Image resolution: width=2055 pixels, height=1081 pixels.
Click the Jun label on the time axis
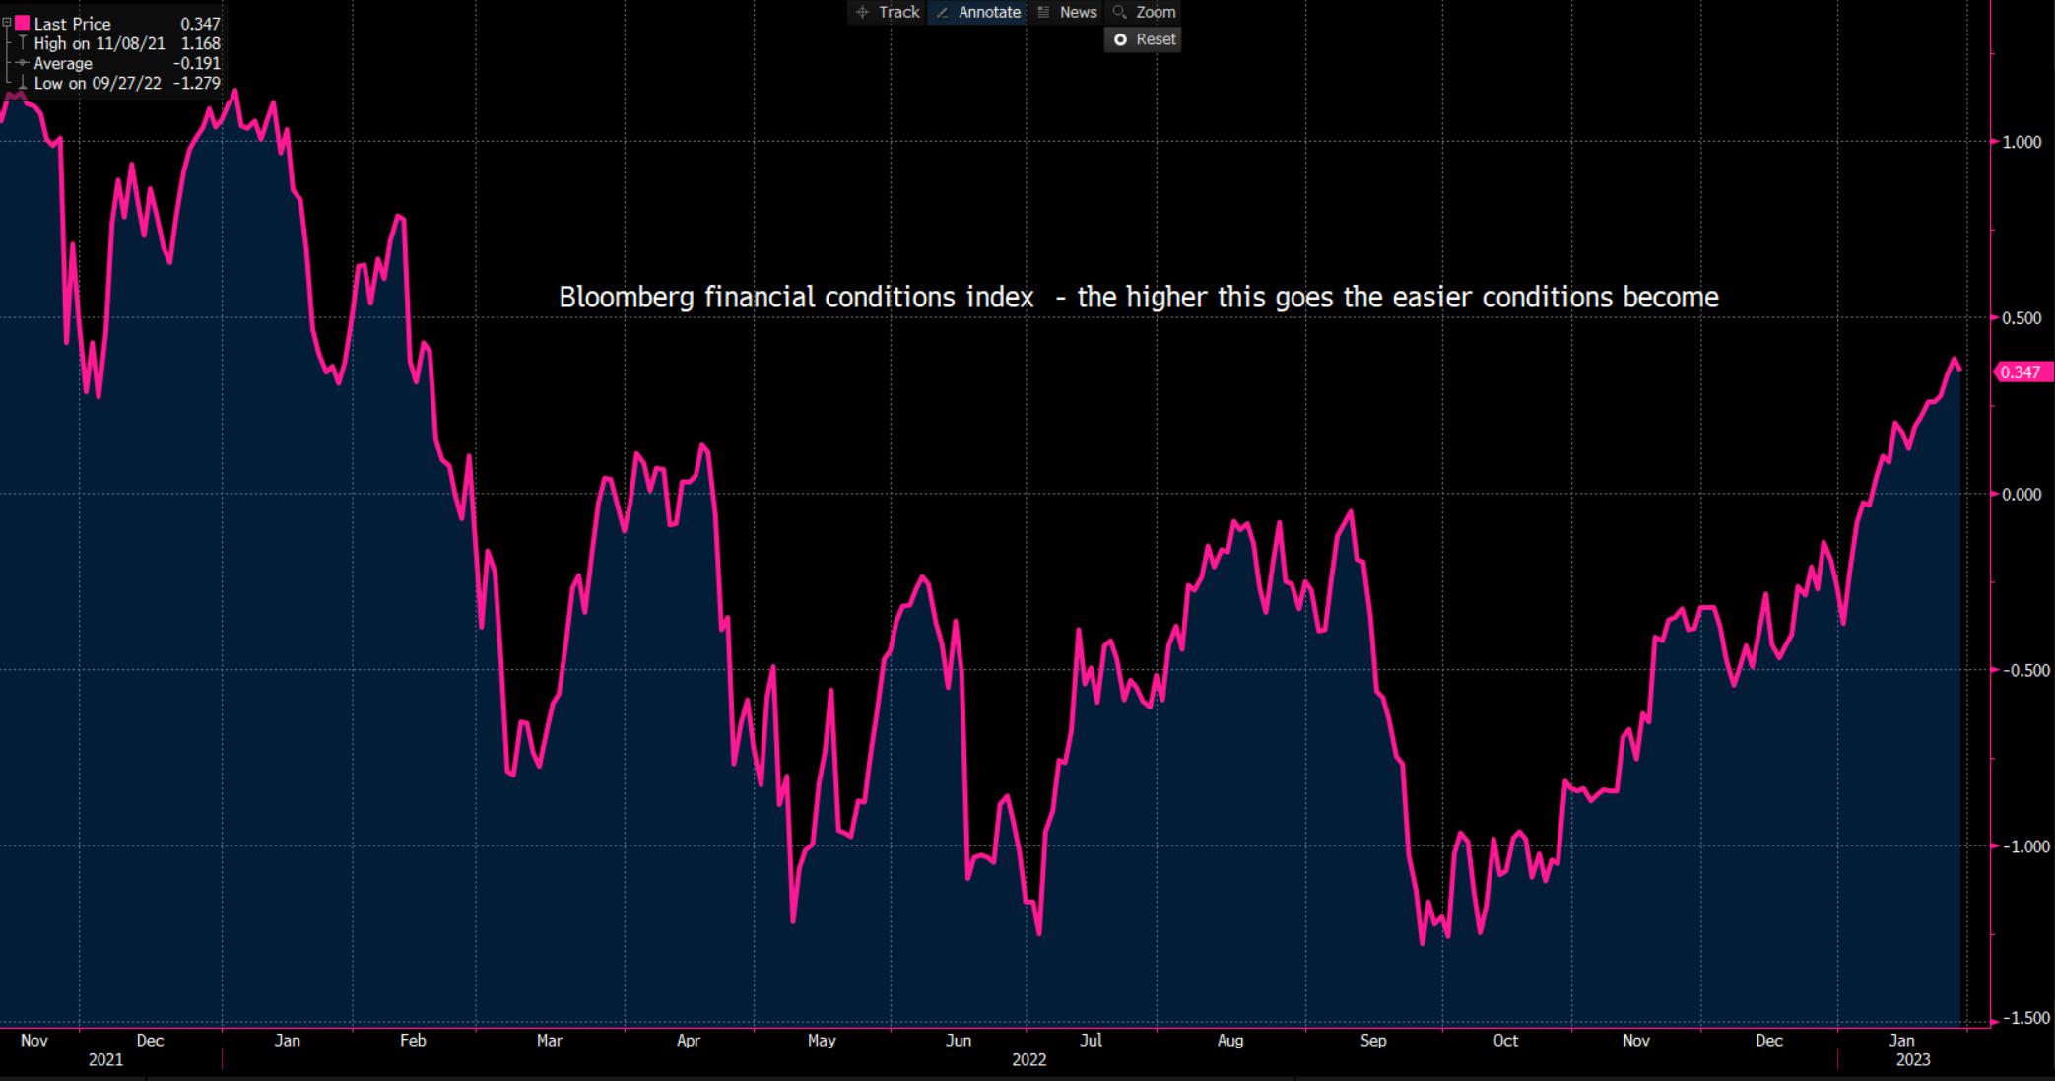point(959,1041)
